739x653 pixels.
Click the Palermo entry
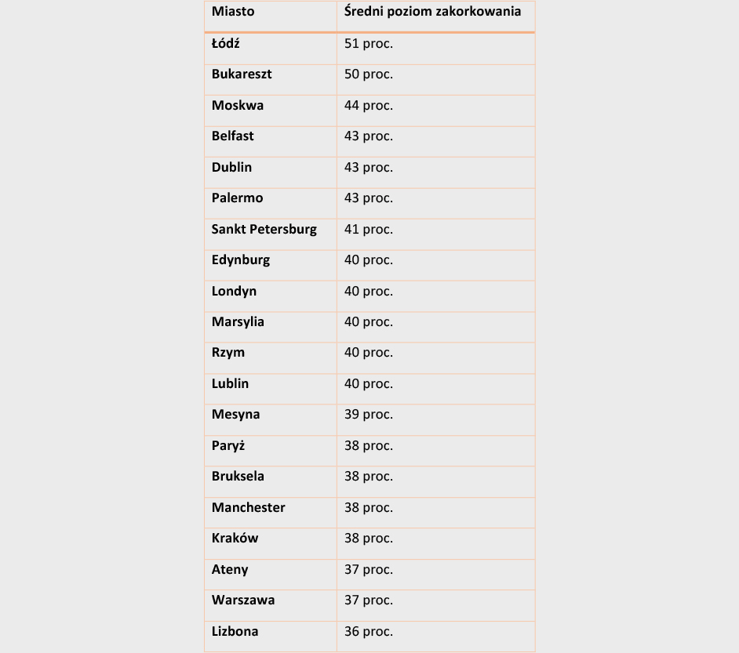tap(237, 198)
